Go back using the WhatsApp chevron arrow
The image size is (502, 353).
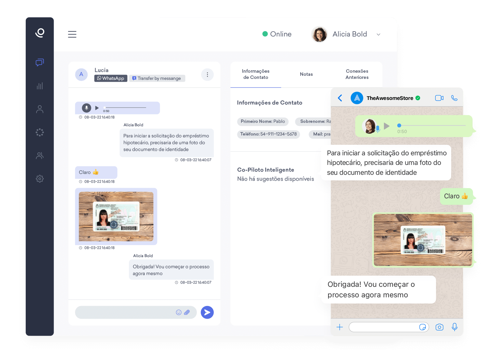(x=340, y=98)
